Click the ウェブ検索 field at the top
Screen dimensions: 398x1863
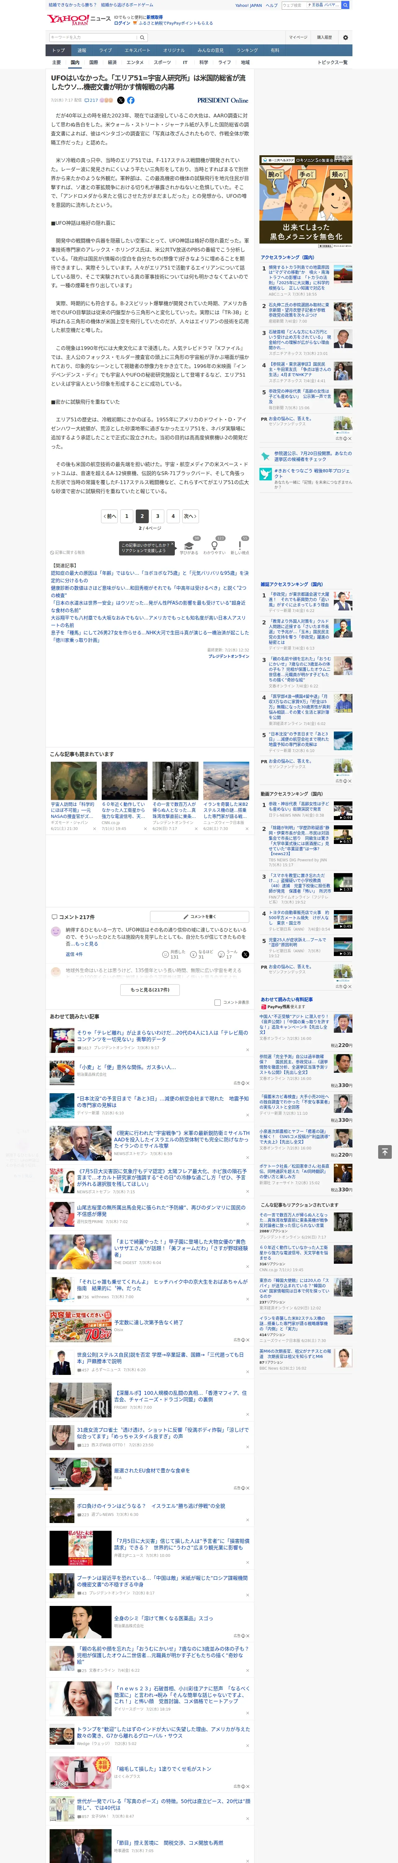[294, 5]
